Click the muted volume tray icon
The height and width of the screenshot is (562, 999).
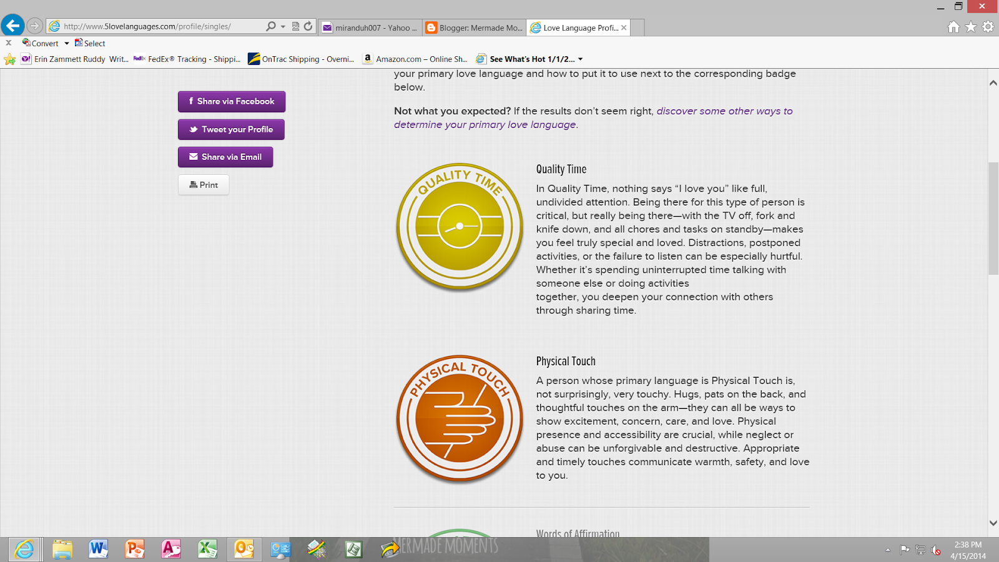click(x=936, y=550)
